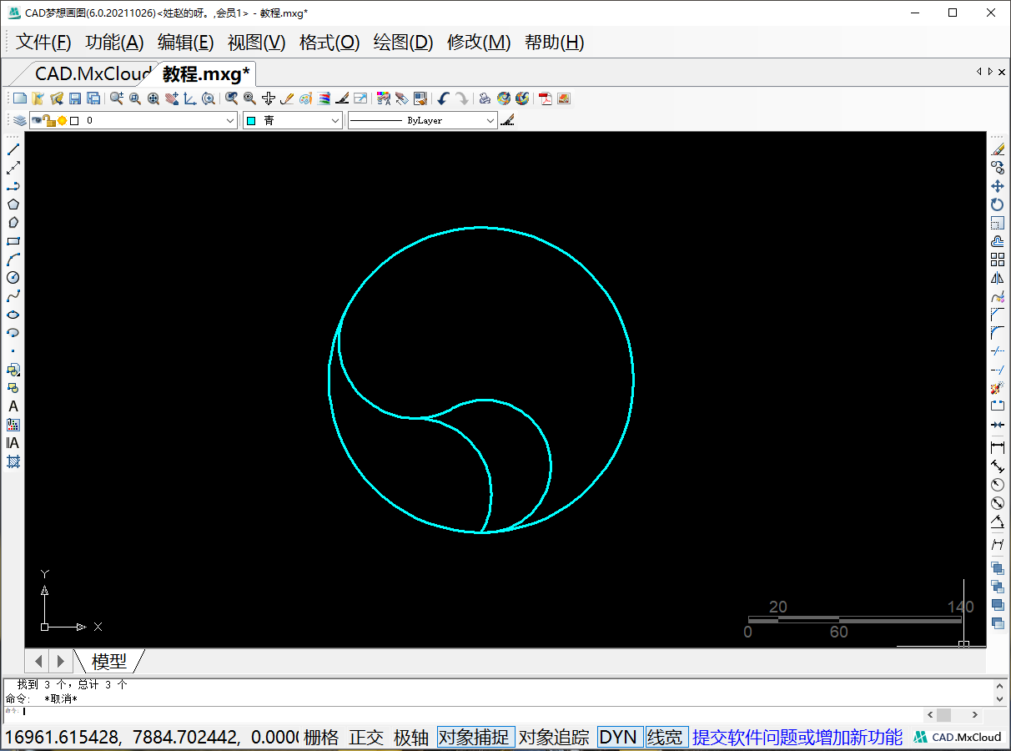Select the Circle drawing tool
Viewport: 1011px width, 751px height.
point(13,278)
